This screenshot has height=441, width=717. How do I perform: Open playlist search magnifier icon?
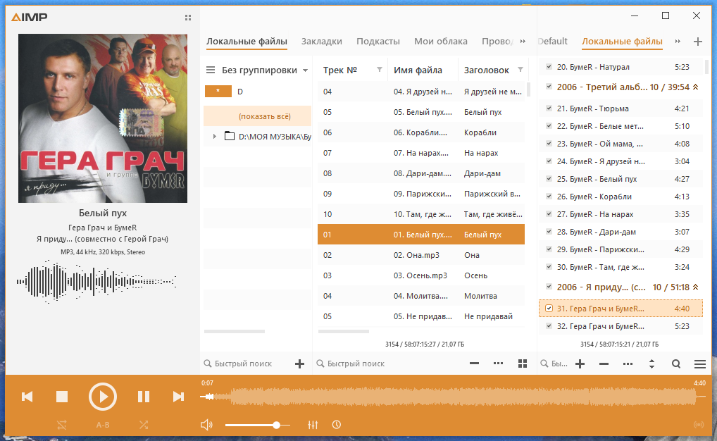(x=676, y=364)
